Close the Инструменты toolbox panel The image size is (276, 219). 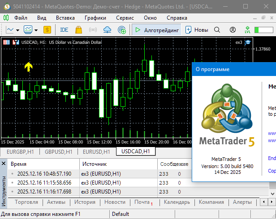(x=4, y=164)
